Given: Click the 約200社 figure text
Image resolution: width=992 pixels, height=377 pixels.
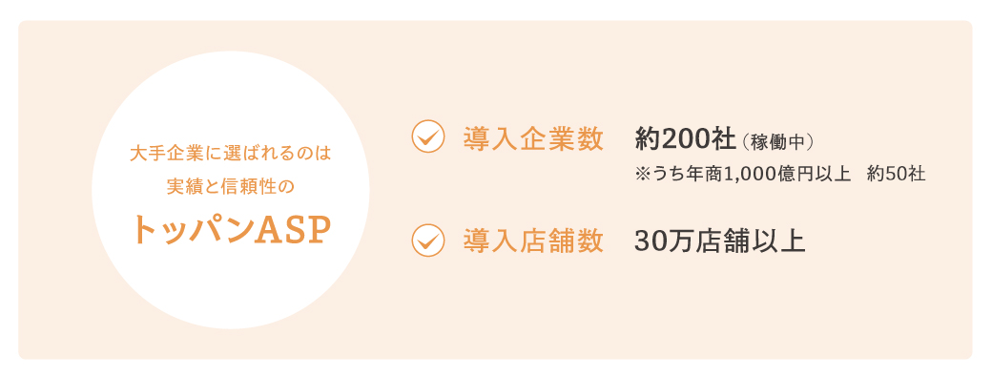Looking at the screenshot, I should pyautogui.click(x=685, y=139).
